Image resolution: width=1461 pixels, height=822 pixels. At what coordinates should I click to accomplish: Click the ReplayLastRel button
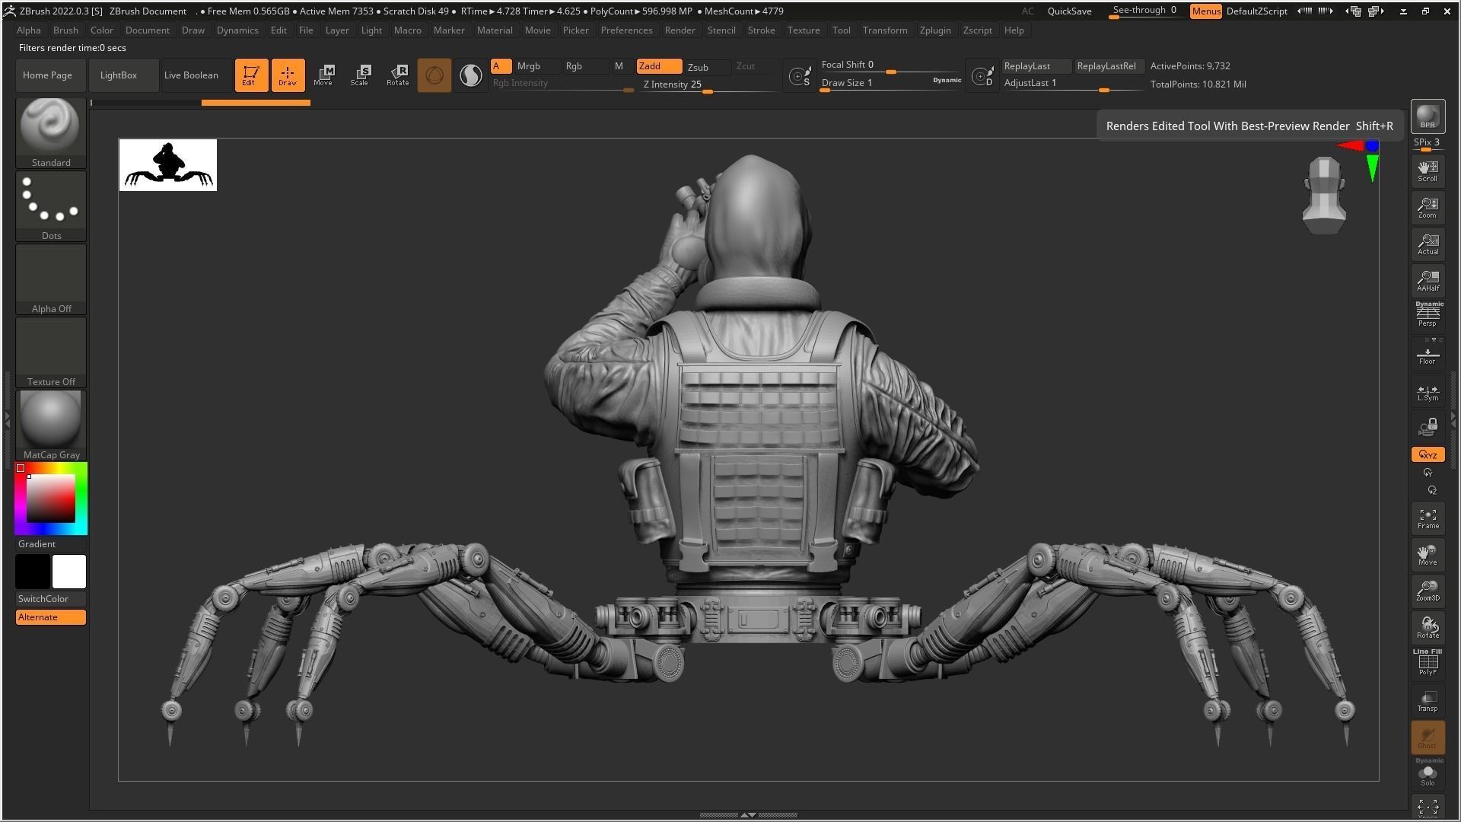1109,66
